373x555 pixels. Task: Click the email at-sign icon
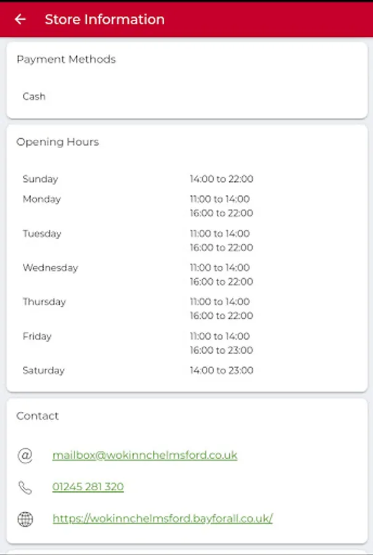(x=25, y=456)
